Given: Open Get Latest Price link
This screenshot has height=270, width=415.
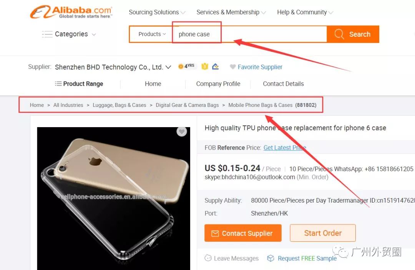Looking at the screenshot, I should point(285,148).
